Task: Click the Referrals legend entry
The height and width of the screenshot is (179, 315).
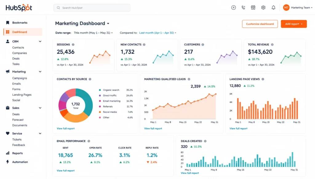Action: click(x=116, y=107)
